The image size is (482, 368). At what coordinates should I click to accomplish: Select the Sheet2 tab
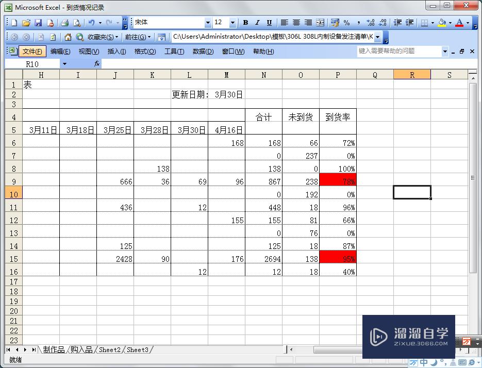[x=109, y=349]
